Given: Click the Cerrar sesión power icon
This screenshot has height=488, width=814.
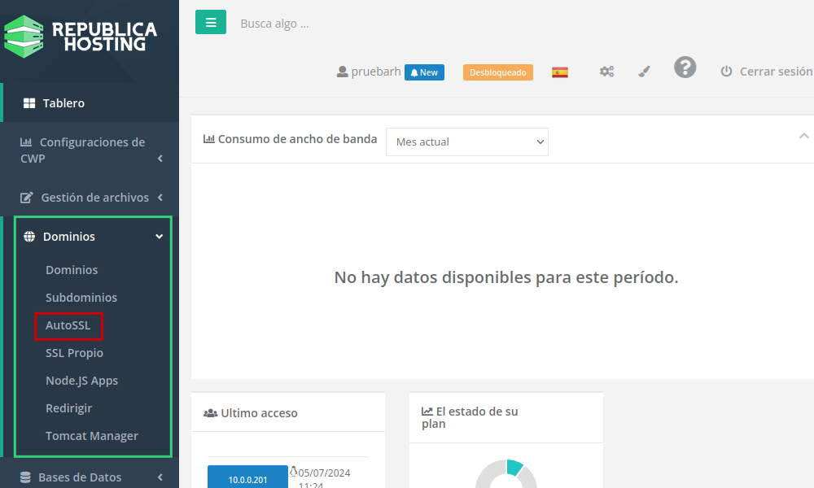Looking at the screenshot, I should point(726,72).
